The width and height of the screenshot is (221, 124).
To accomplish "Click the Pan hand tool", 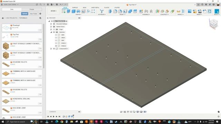I will (128, 112).
